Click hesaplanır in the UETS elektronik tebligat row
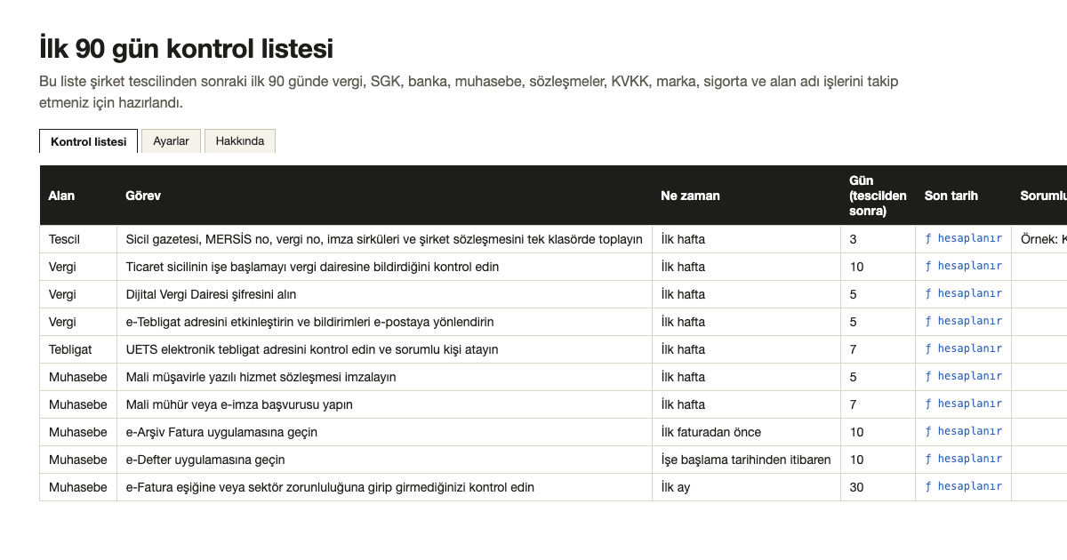 pyautogui.click(x=964, y=348)
